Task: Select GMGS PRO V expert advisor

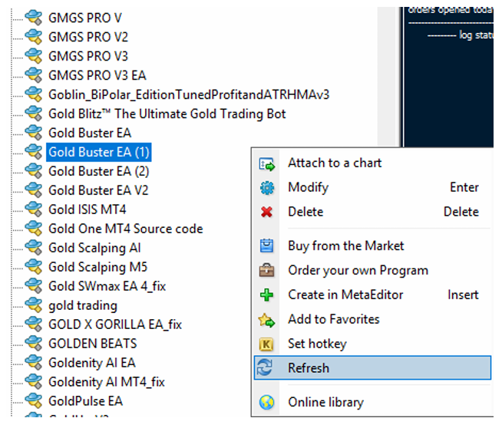Action: [x=85, y=18]
